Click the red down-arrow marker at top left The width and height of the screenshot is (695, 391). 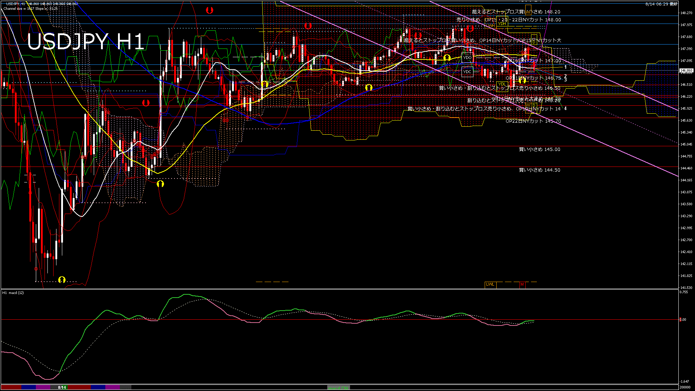point(209,10)
